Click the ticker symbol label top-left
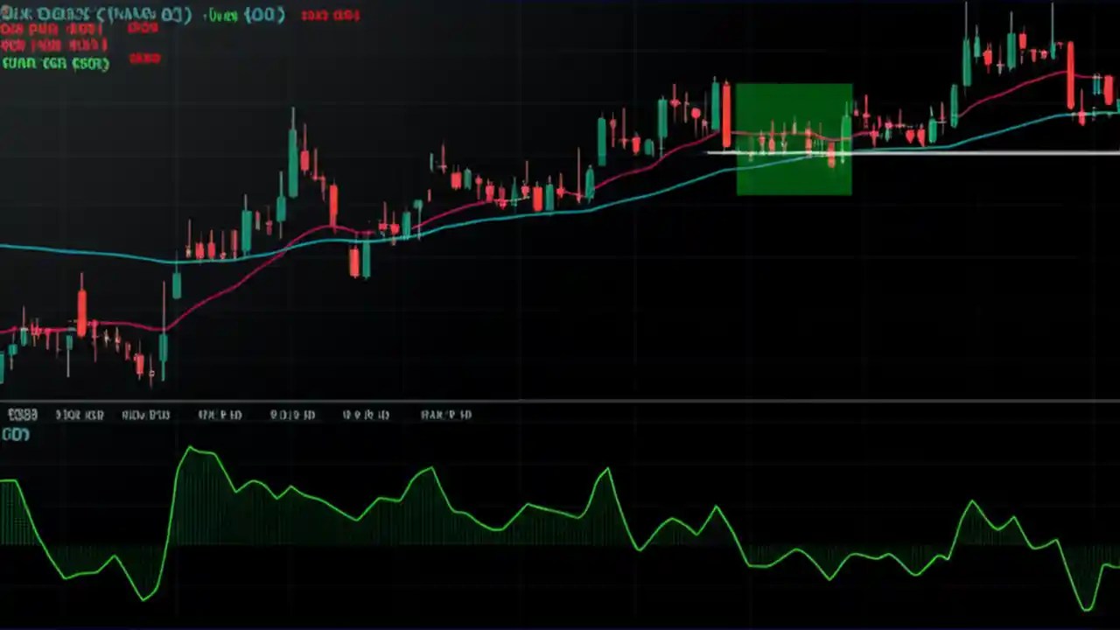 coord(52,15)
